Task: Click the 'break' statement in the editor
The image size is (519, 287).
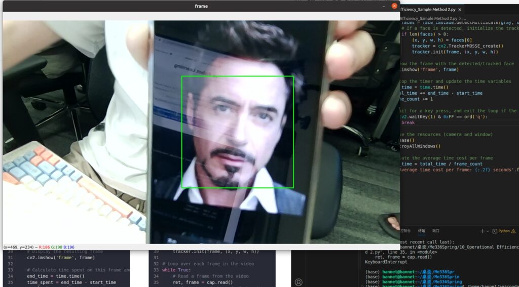Action: pos(408,122)
